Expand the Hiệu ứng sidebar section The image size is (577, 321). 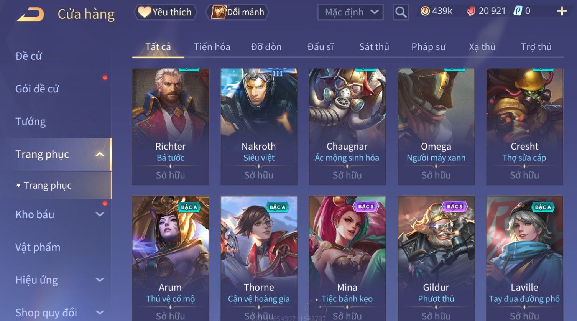click(100, 280)
